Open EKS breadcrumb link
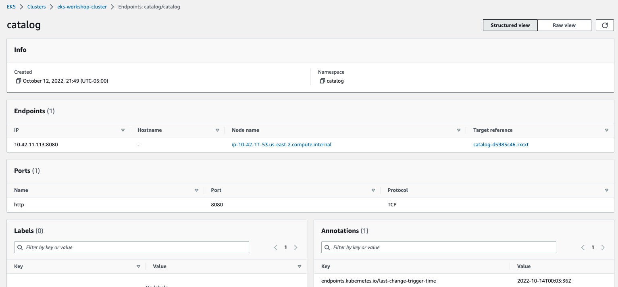 pos(11,7)
